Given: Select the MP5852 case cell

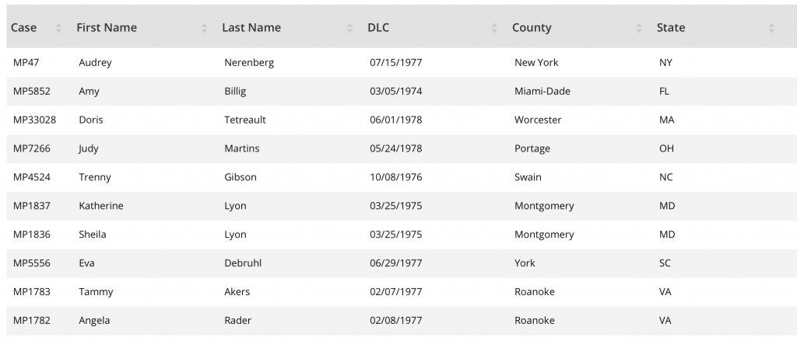Looking at the screenshot, I should click(x=32, y=92).
